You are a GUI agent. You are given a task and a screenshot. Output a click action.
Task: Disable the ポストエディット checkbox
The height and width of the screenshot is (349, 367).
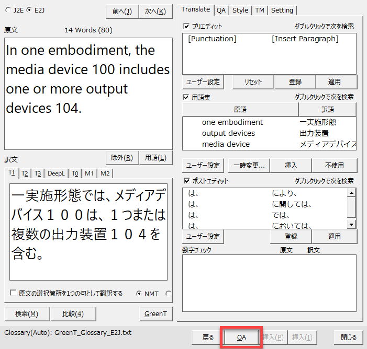click(x=186, y=181)
